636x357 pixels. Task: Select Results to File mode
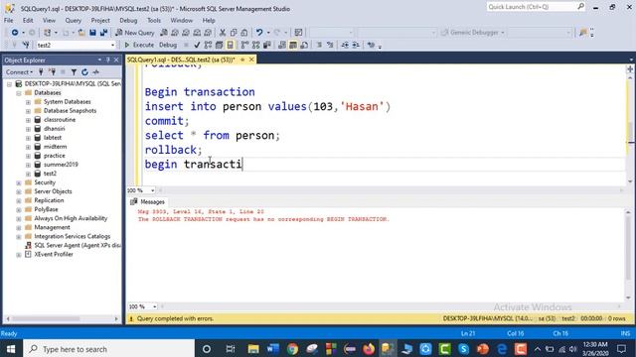click(x=304, y=45)
